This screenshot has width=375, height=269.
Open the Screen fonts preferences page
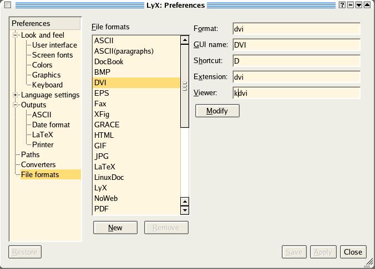[52, 55]
